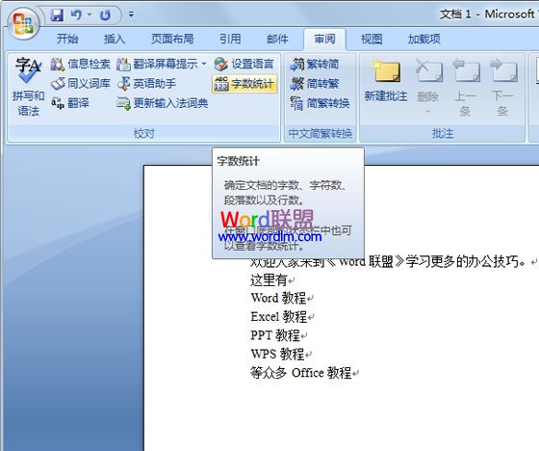Screen dimensions: 539x451
Task: Switch to the 开始 tab
Action: pyautogui.click(x=67, y=39)
